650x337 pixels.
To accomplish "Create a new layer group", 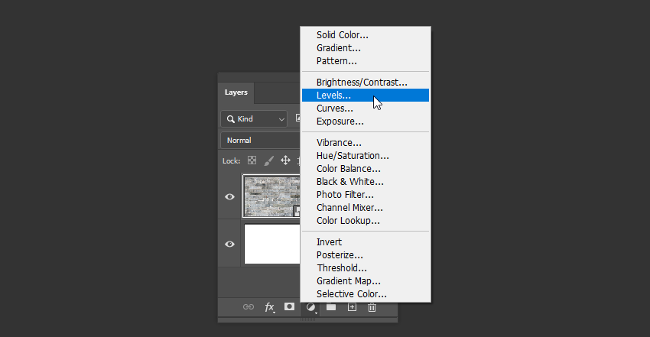I will 331,307.
